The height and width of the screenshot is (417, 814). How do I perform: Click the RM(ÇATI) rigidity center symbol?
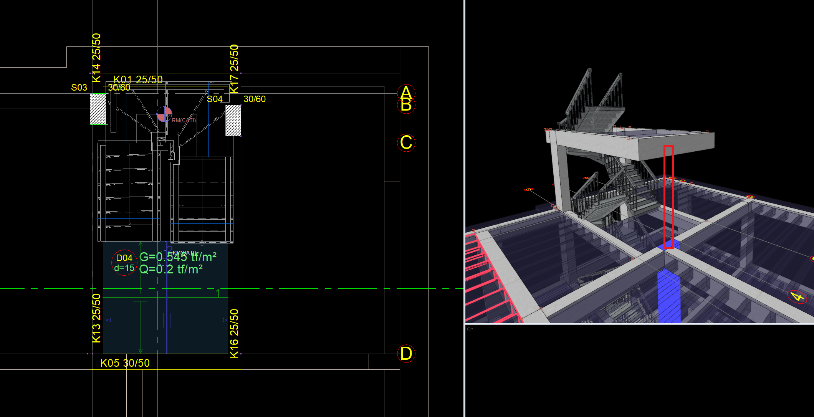[164, 114]
